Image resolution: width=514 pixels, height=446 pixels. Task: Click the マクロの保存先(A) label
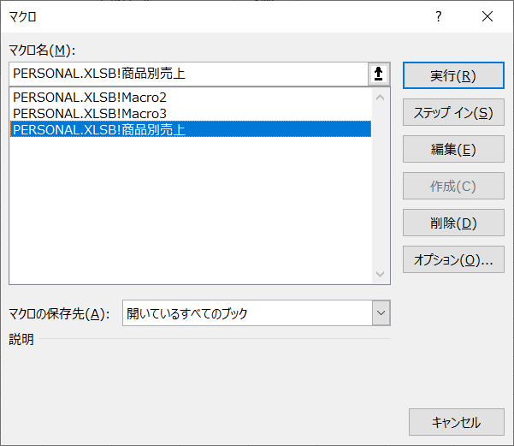pos(59,314)
